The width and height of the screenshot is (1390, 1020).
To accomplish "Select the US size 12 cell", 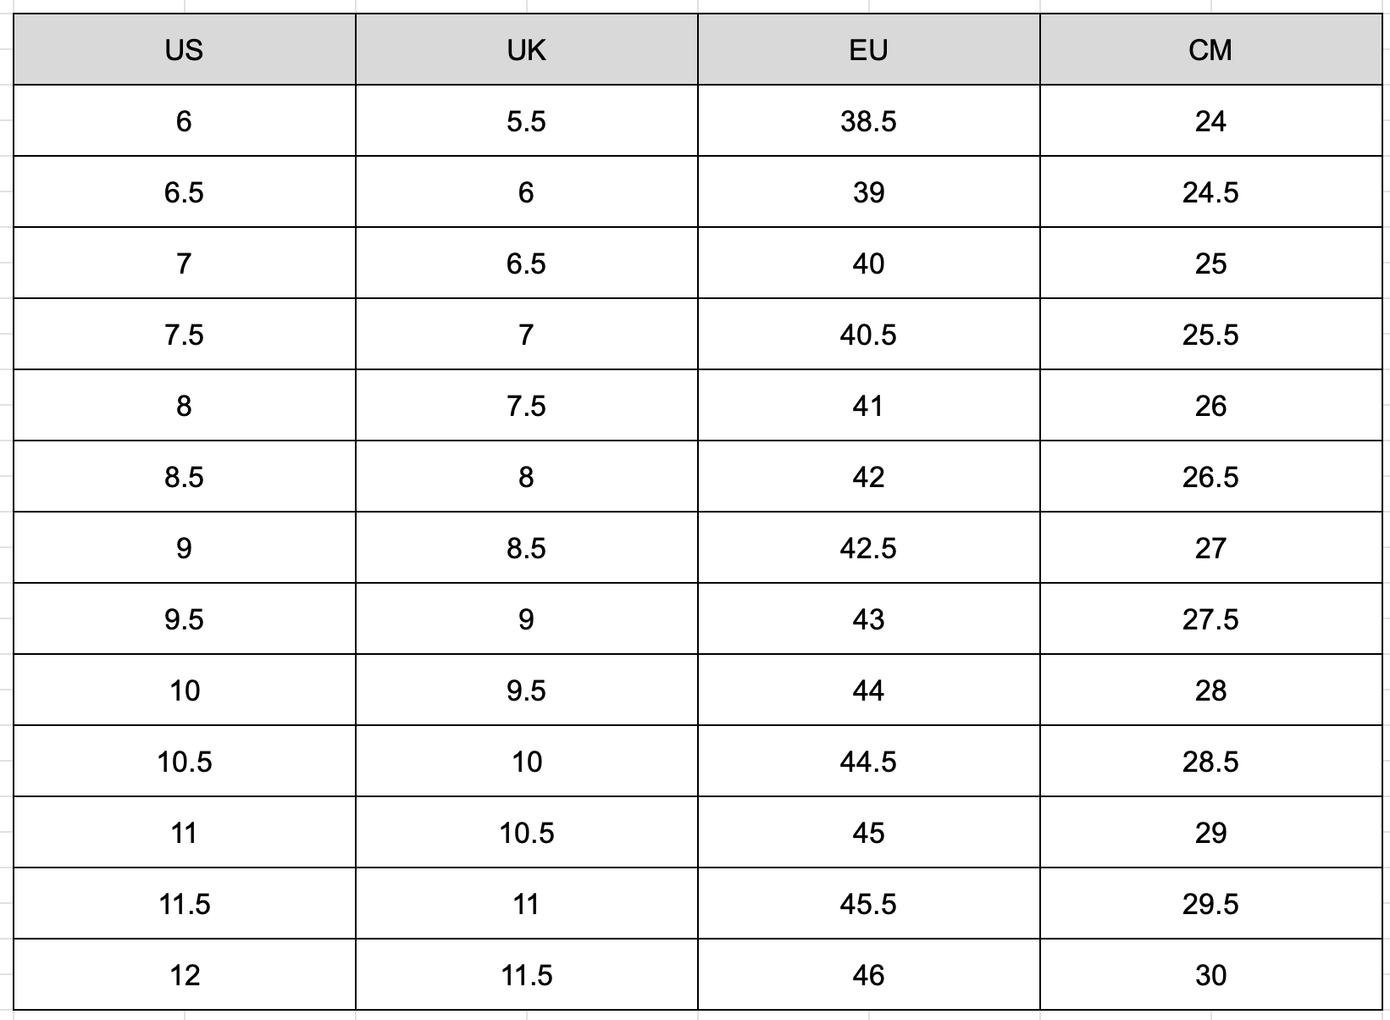I will click(185, 975).
